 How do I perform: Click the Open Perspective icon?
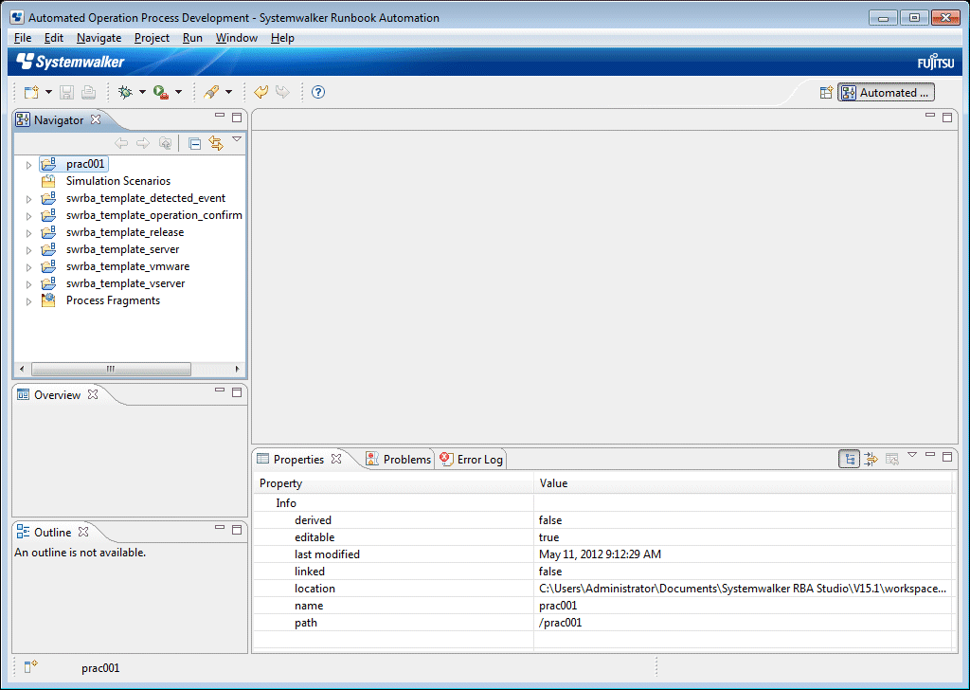tap(826, 93)
